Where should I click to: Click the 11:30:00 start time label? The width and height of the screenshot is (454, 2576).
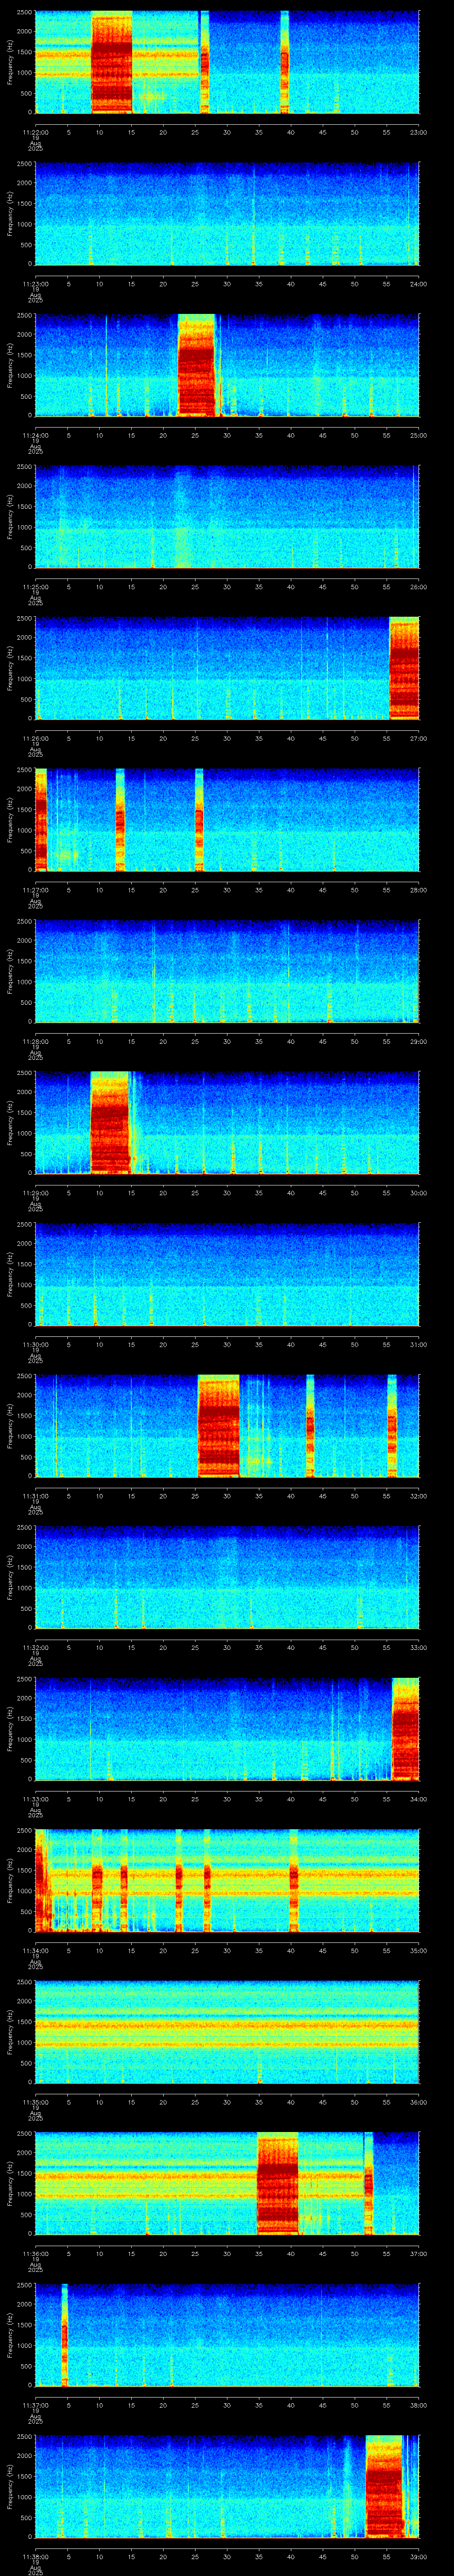[x=35, y=1344]
